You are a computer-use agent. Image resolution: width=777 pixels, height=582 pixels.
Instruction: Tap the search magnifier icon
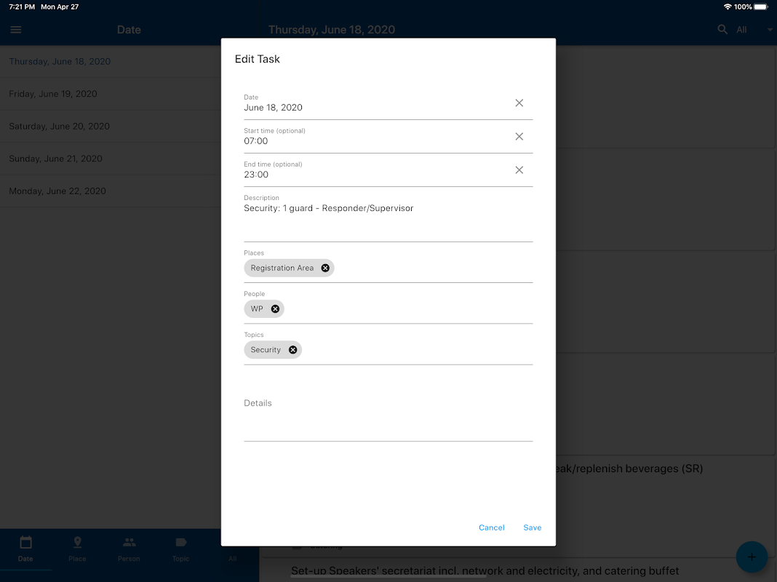[722, 30]
